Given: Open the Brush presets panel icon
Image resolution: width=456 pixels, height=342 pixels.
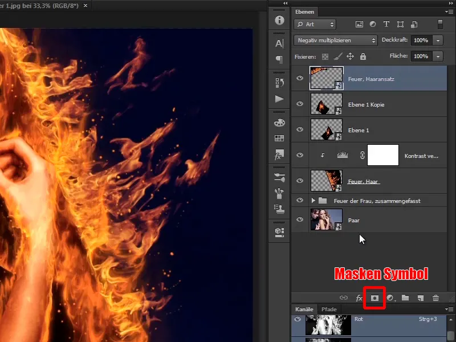Looking at the screenshot, I should tap(279, 177).
